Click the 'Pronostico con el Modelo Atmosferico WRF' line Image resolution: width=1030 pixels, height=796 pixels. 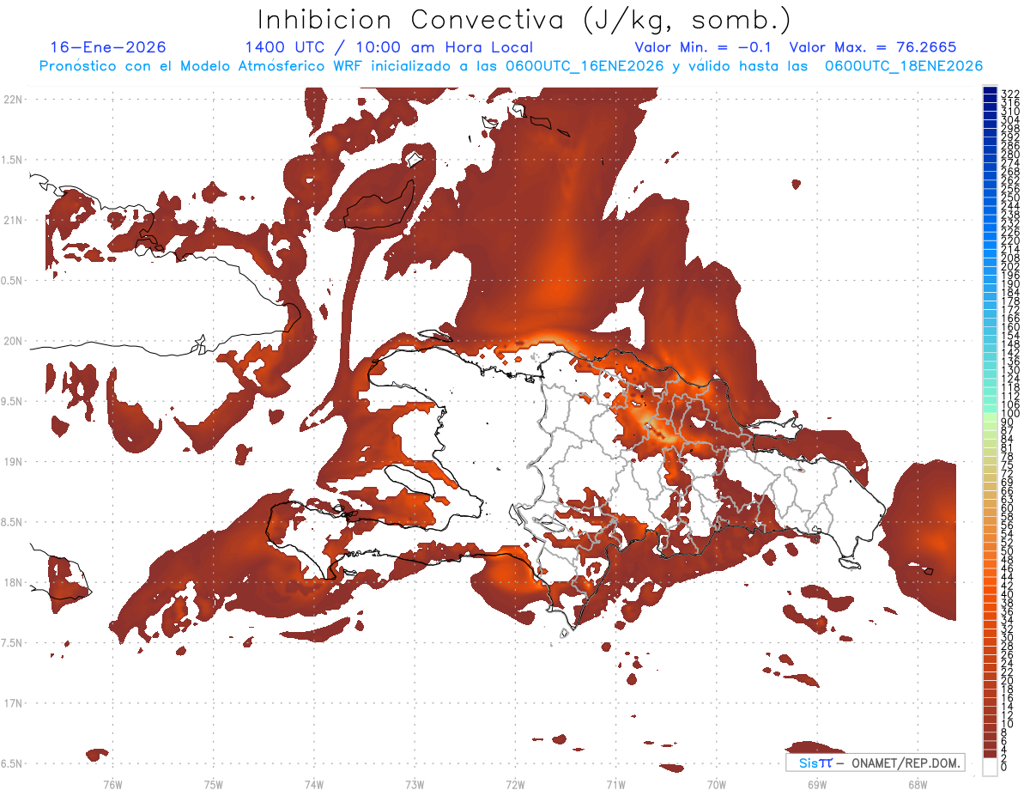point(511,66)
